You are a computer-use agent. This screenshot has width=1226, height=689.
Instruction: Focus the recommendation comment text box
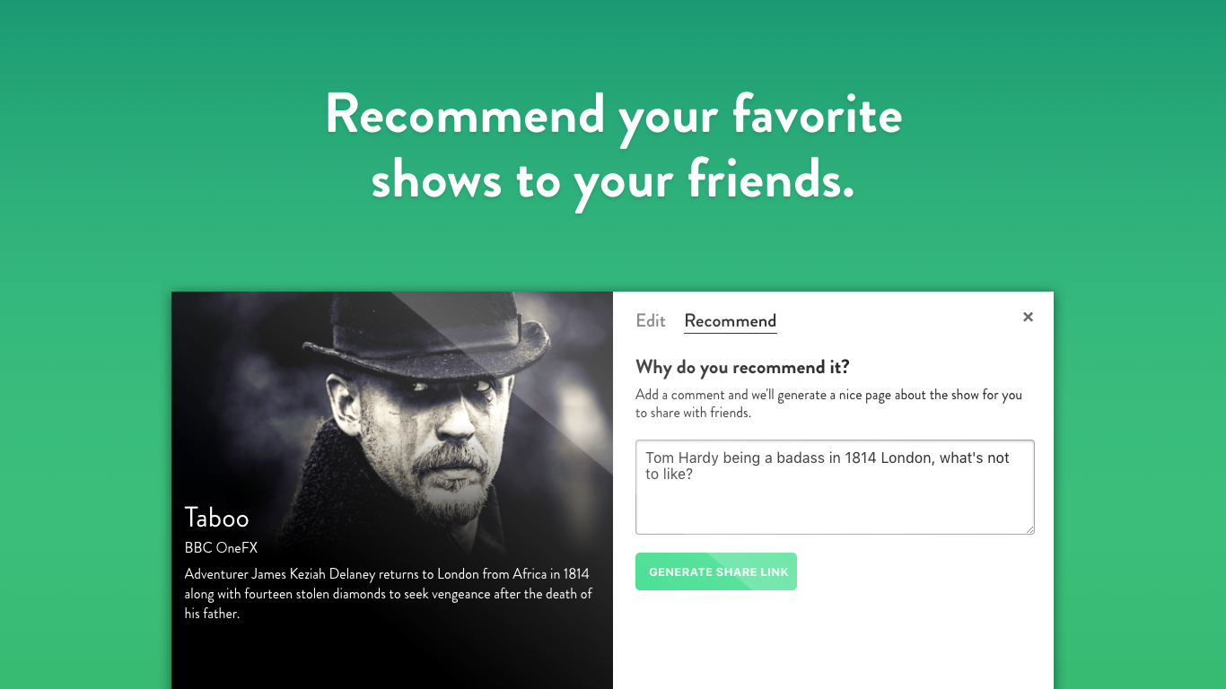[x=835, y=487]
